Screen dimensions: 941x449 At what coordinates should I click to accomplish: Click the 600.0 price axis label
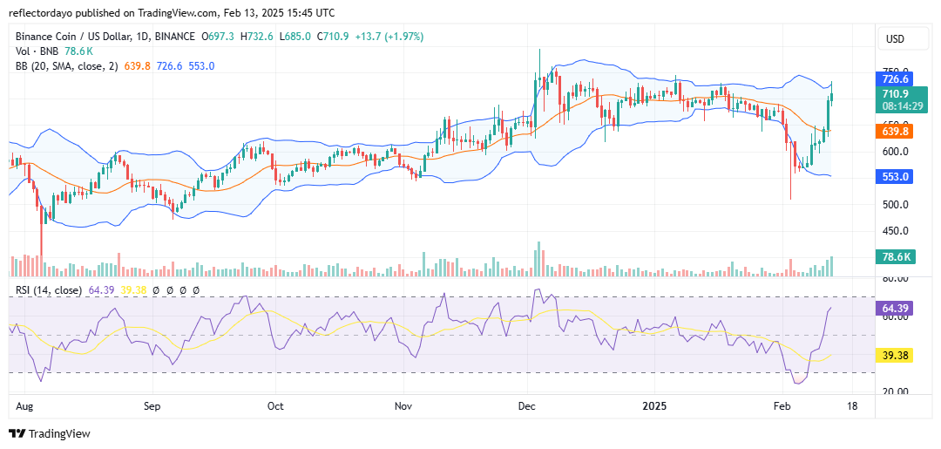(895, 152)
